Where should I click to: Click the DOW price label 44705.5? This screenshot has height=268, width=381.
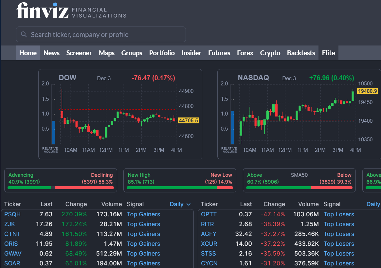pos(188,120)
